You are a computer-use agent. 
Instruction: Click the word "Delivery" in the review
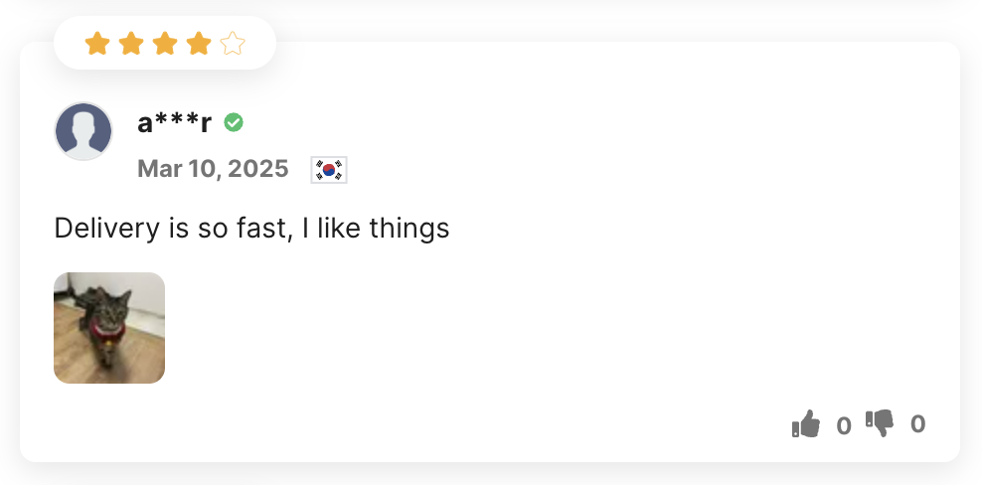(107, 229)
